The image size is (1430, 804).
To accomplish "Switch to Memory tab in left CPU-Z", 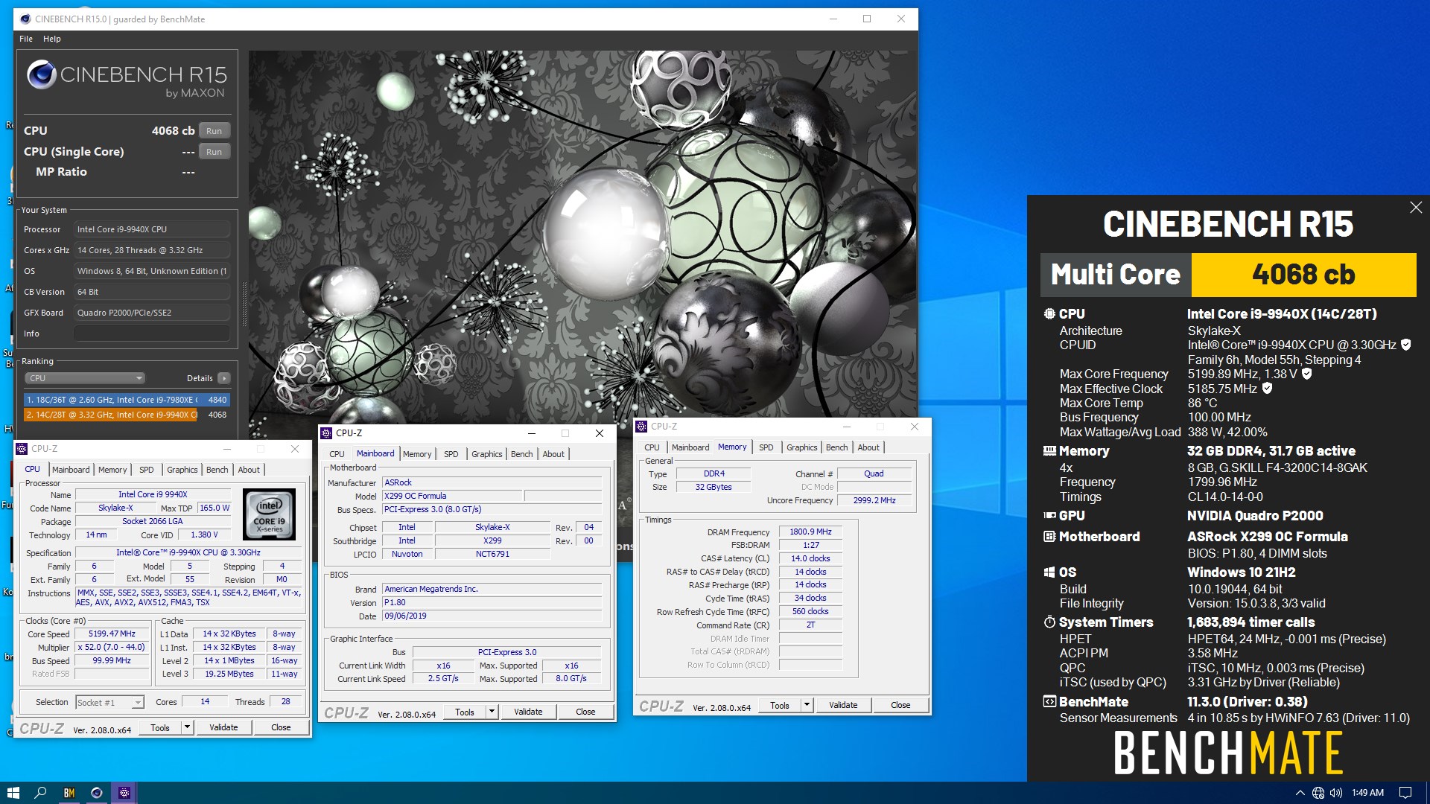I will click(x=112, y=470).
